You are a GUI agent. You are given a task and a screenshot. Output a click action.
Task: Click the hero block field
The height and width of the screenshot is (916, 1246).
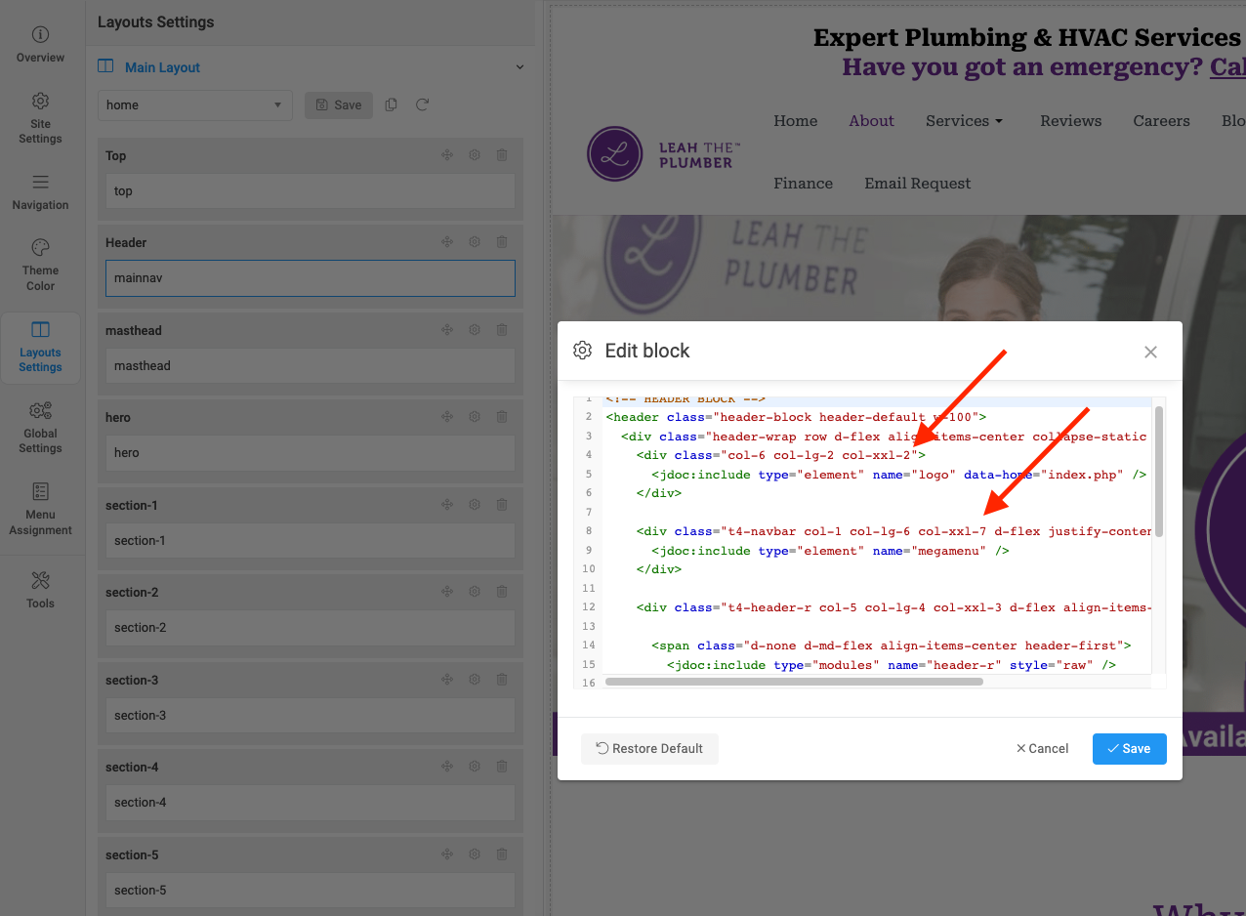(310, 453)
